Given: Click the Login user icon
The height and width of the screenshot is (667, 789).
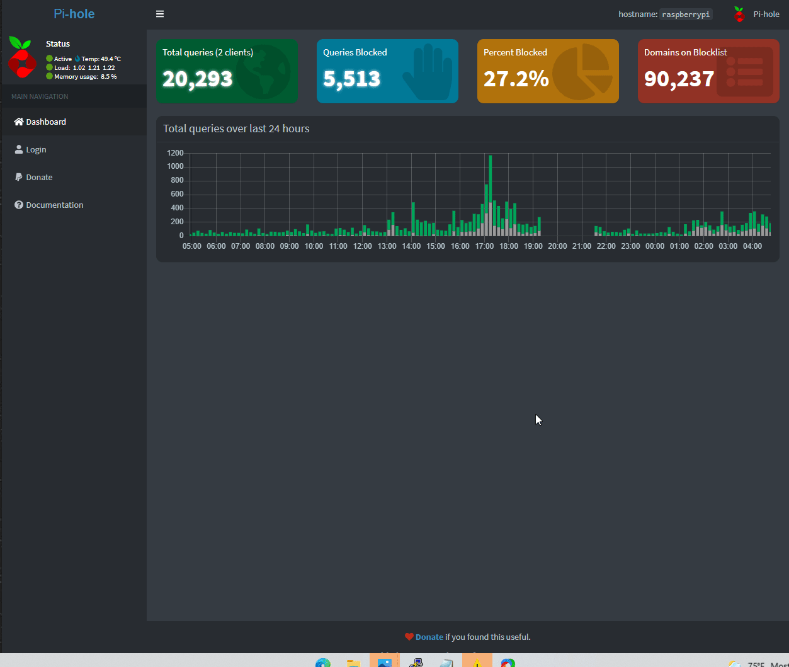Looking at the screenshot, I should pos(19,149).
